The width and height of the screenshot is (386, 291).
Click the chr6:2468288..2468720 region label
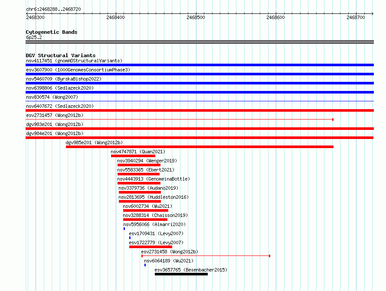tap(53, 9)
